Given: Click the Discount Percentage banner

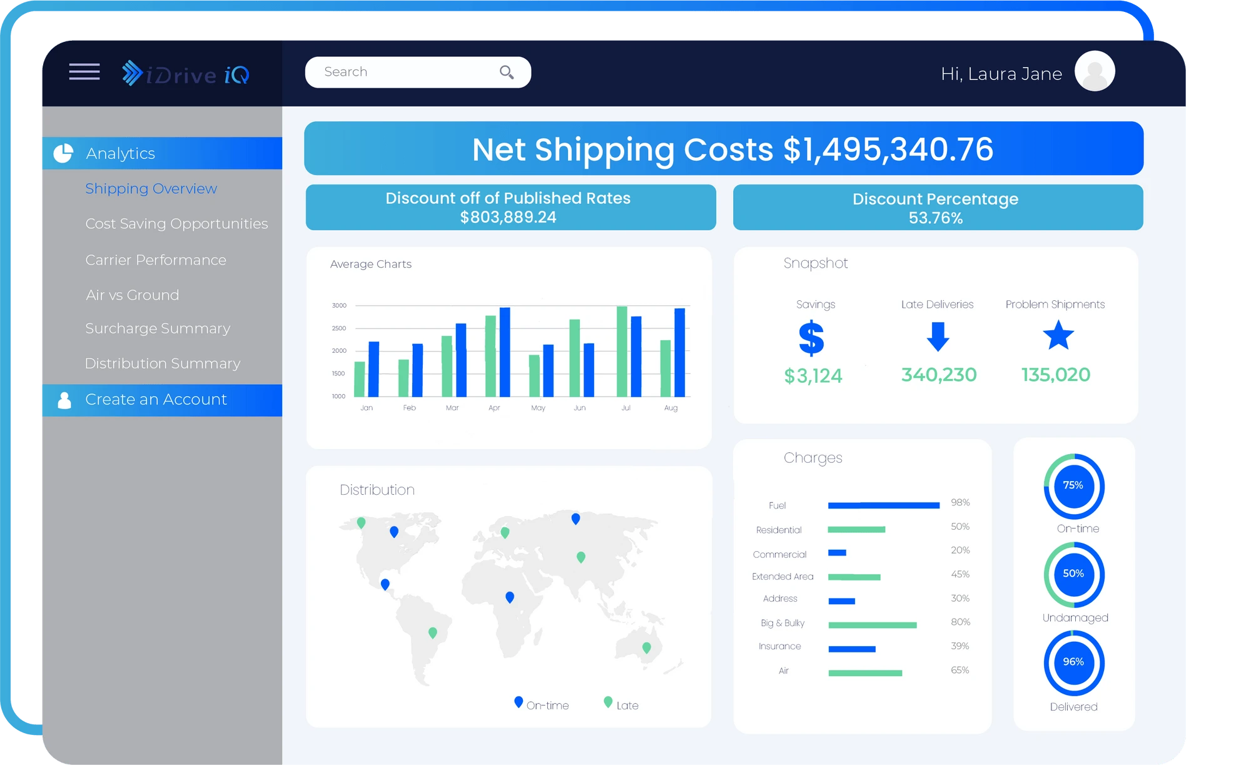Looking at the screenshot, I should pyautogui.click(x=936, y=207).
